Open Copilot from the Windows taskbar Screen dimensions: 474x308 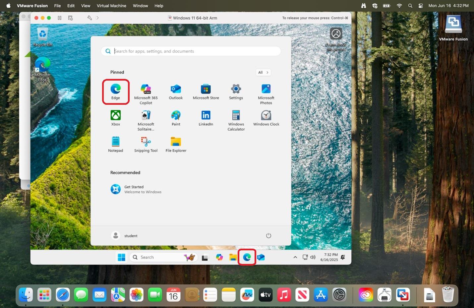tap(219, 257)
